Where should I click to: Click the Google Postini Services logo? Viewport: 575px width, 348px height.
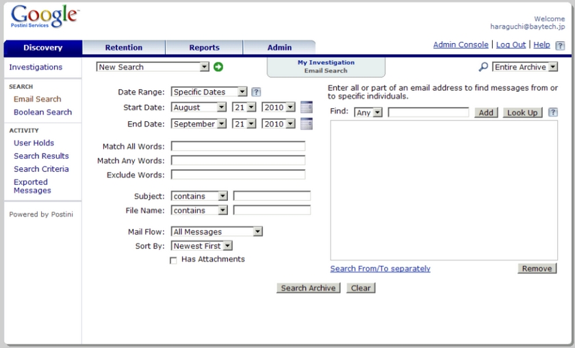(x=44, y=16)
